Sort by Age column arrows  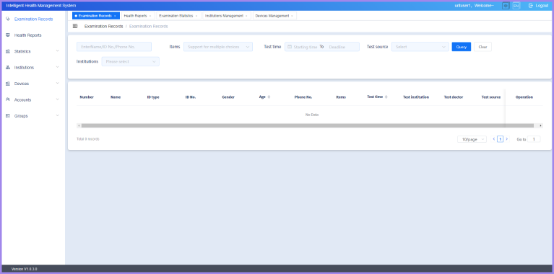(269, 97)
